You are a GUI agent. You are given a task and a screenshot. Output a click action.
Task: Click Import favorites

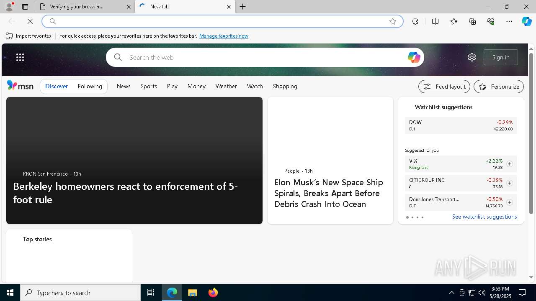(28, 36)
